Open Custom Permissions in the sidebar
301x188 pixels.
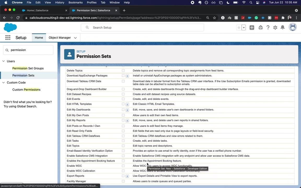[26, 90]
